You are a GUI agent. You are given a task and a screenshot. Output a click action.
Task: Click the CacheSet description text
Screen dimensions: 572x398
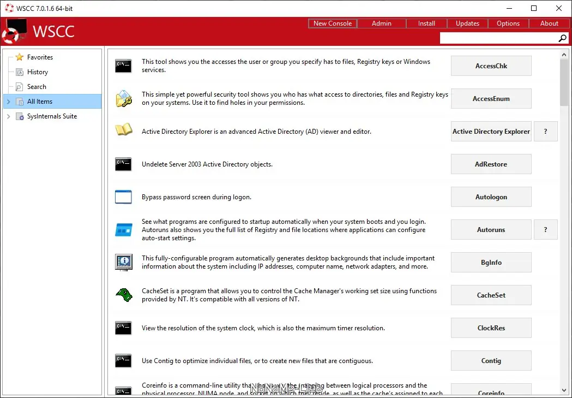click(x=289, y=295)
